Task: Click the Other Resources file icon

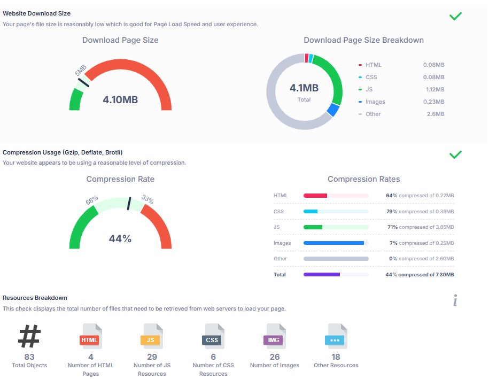Action: pyautogui.click(x=336, y=337)
